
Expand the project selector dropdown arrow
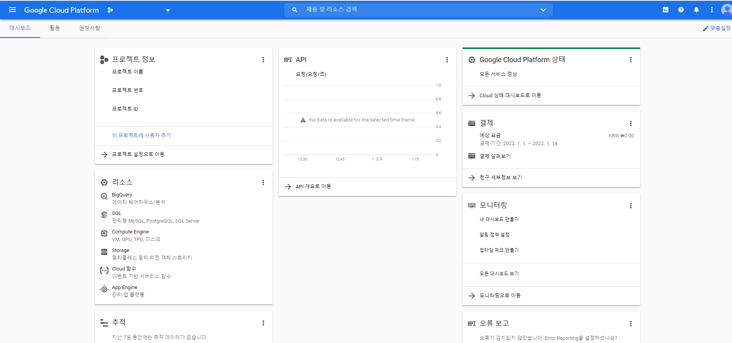[168, 10]
